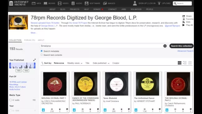Click the 1955 end year field

(26, 71)
